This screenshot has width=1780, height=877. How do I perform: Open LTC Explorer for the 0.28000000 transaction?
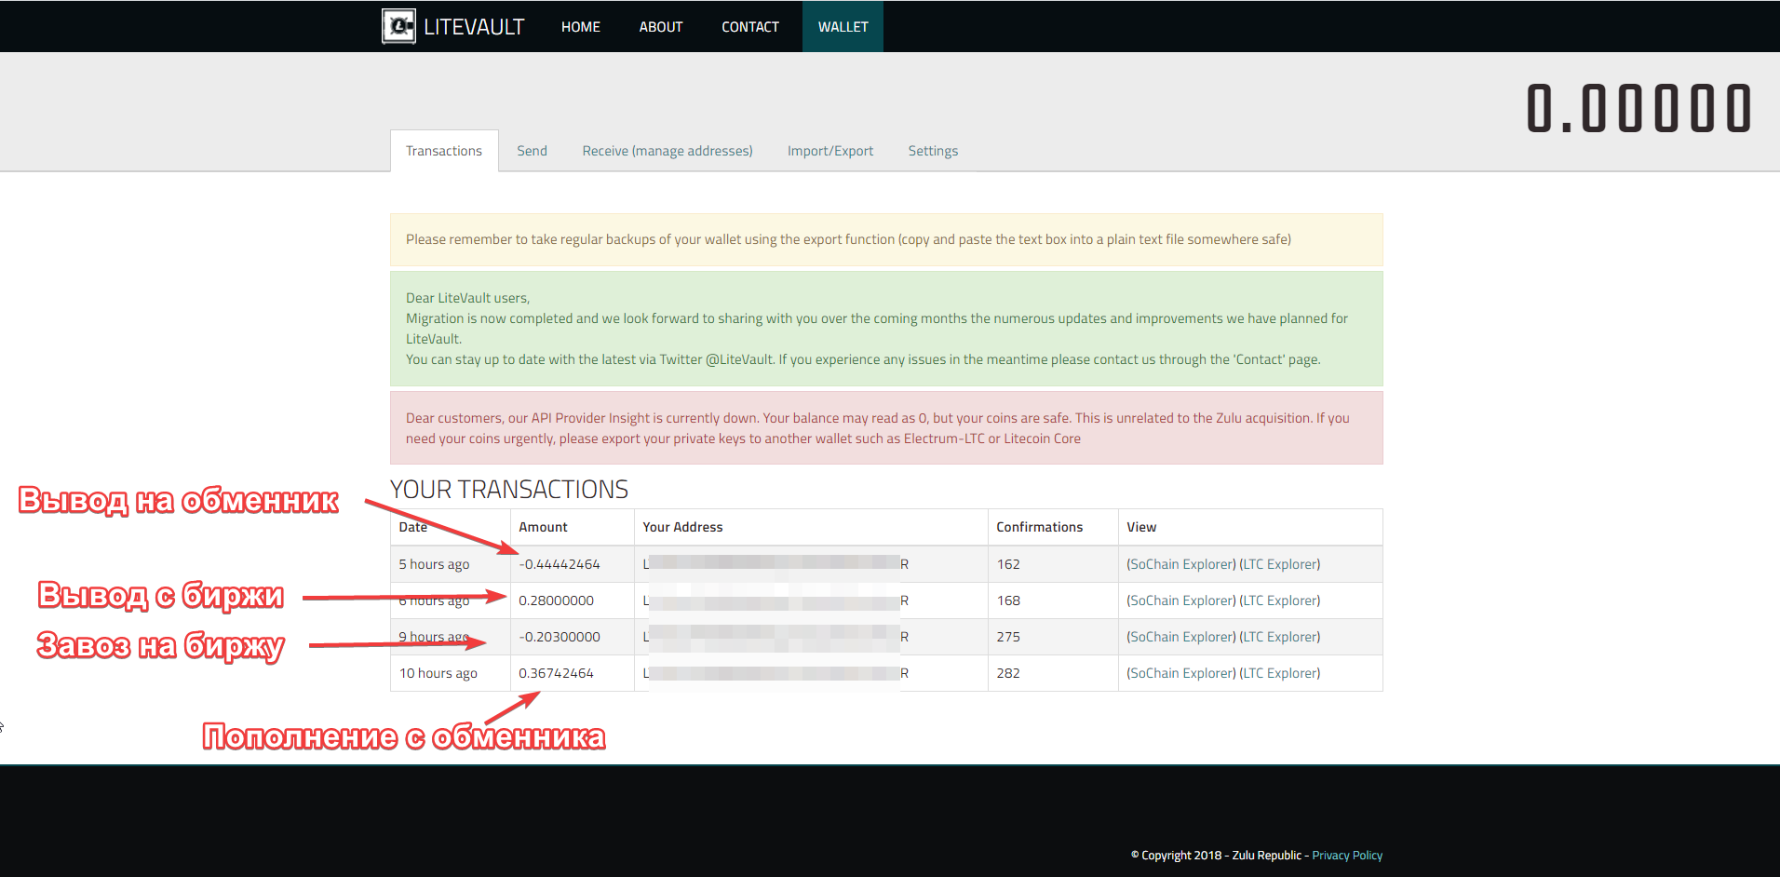click(1280, 600)
